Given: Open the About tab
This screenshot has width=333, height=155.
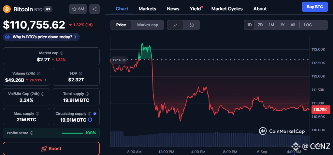Looking at the screenshot, I should click(260, 9).
